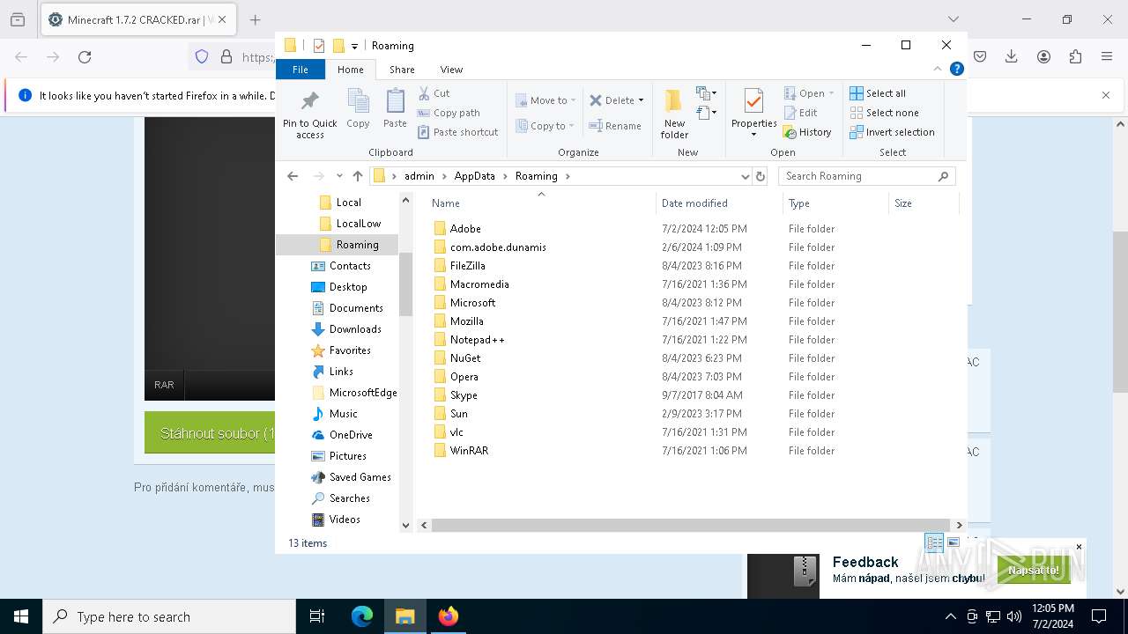Choose Copy path in Clipboard group
The width and height of the screenshot is (1128, 634).
449,113
